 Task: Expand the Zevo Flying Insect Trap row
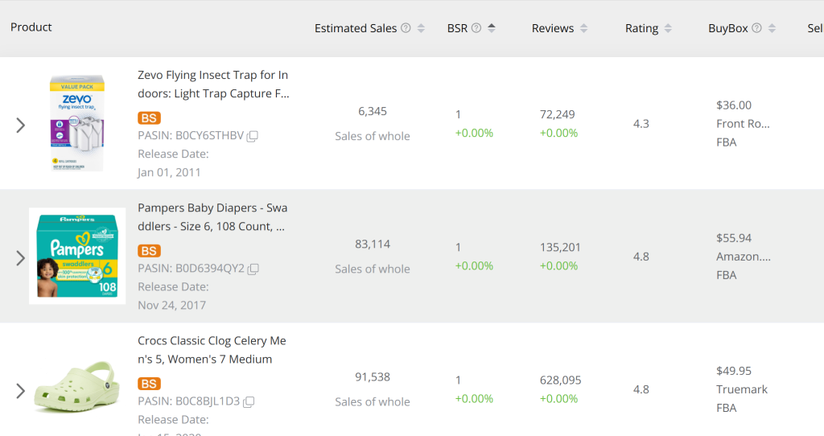click(21, 125)
